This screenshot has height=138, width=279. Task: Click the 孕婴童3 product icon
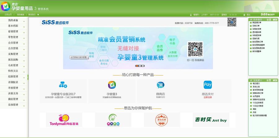(x=112, y=85)
